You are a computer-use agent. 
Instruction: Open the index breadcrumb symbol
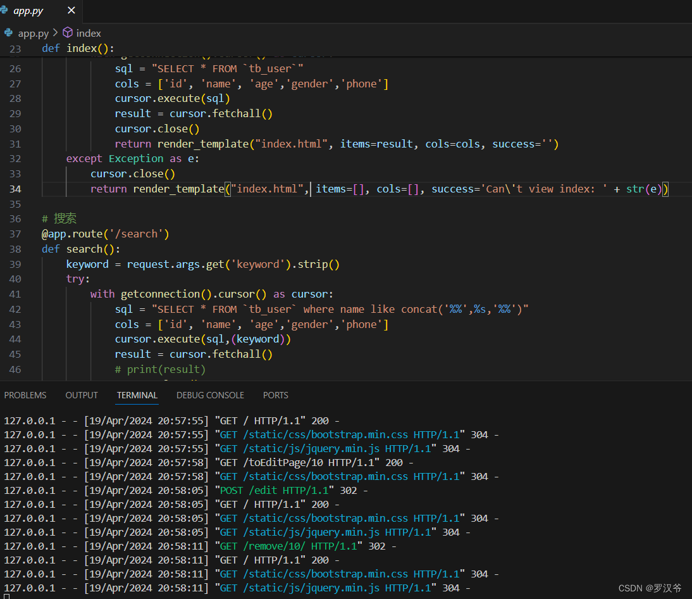(x=89, y=33)
